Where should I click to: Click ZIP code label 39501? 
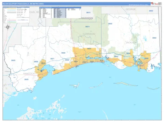pos(76,61)
